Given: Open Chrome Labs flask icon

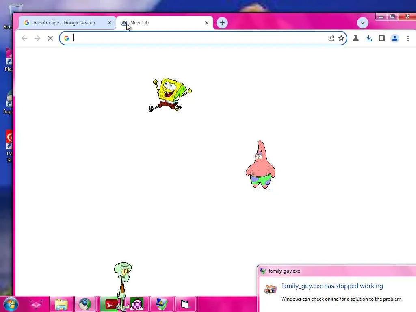Looking at the screenshot, I should pyautogui.click(x=356, y=38).
